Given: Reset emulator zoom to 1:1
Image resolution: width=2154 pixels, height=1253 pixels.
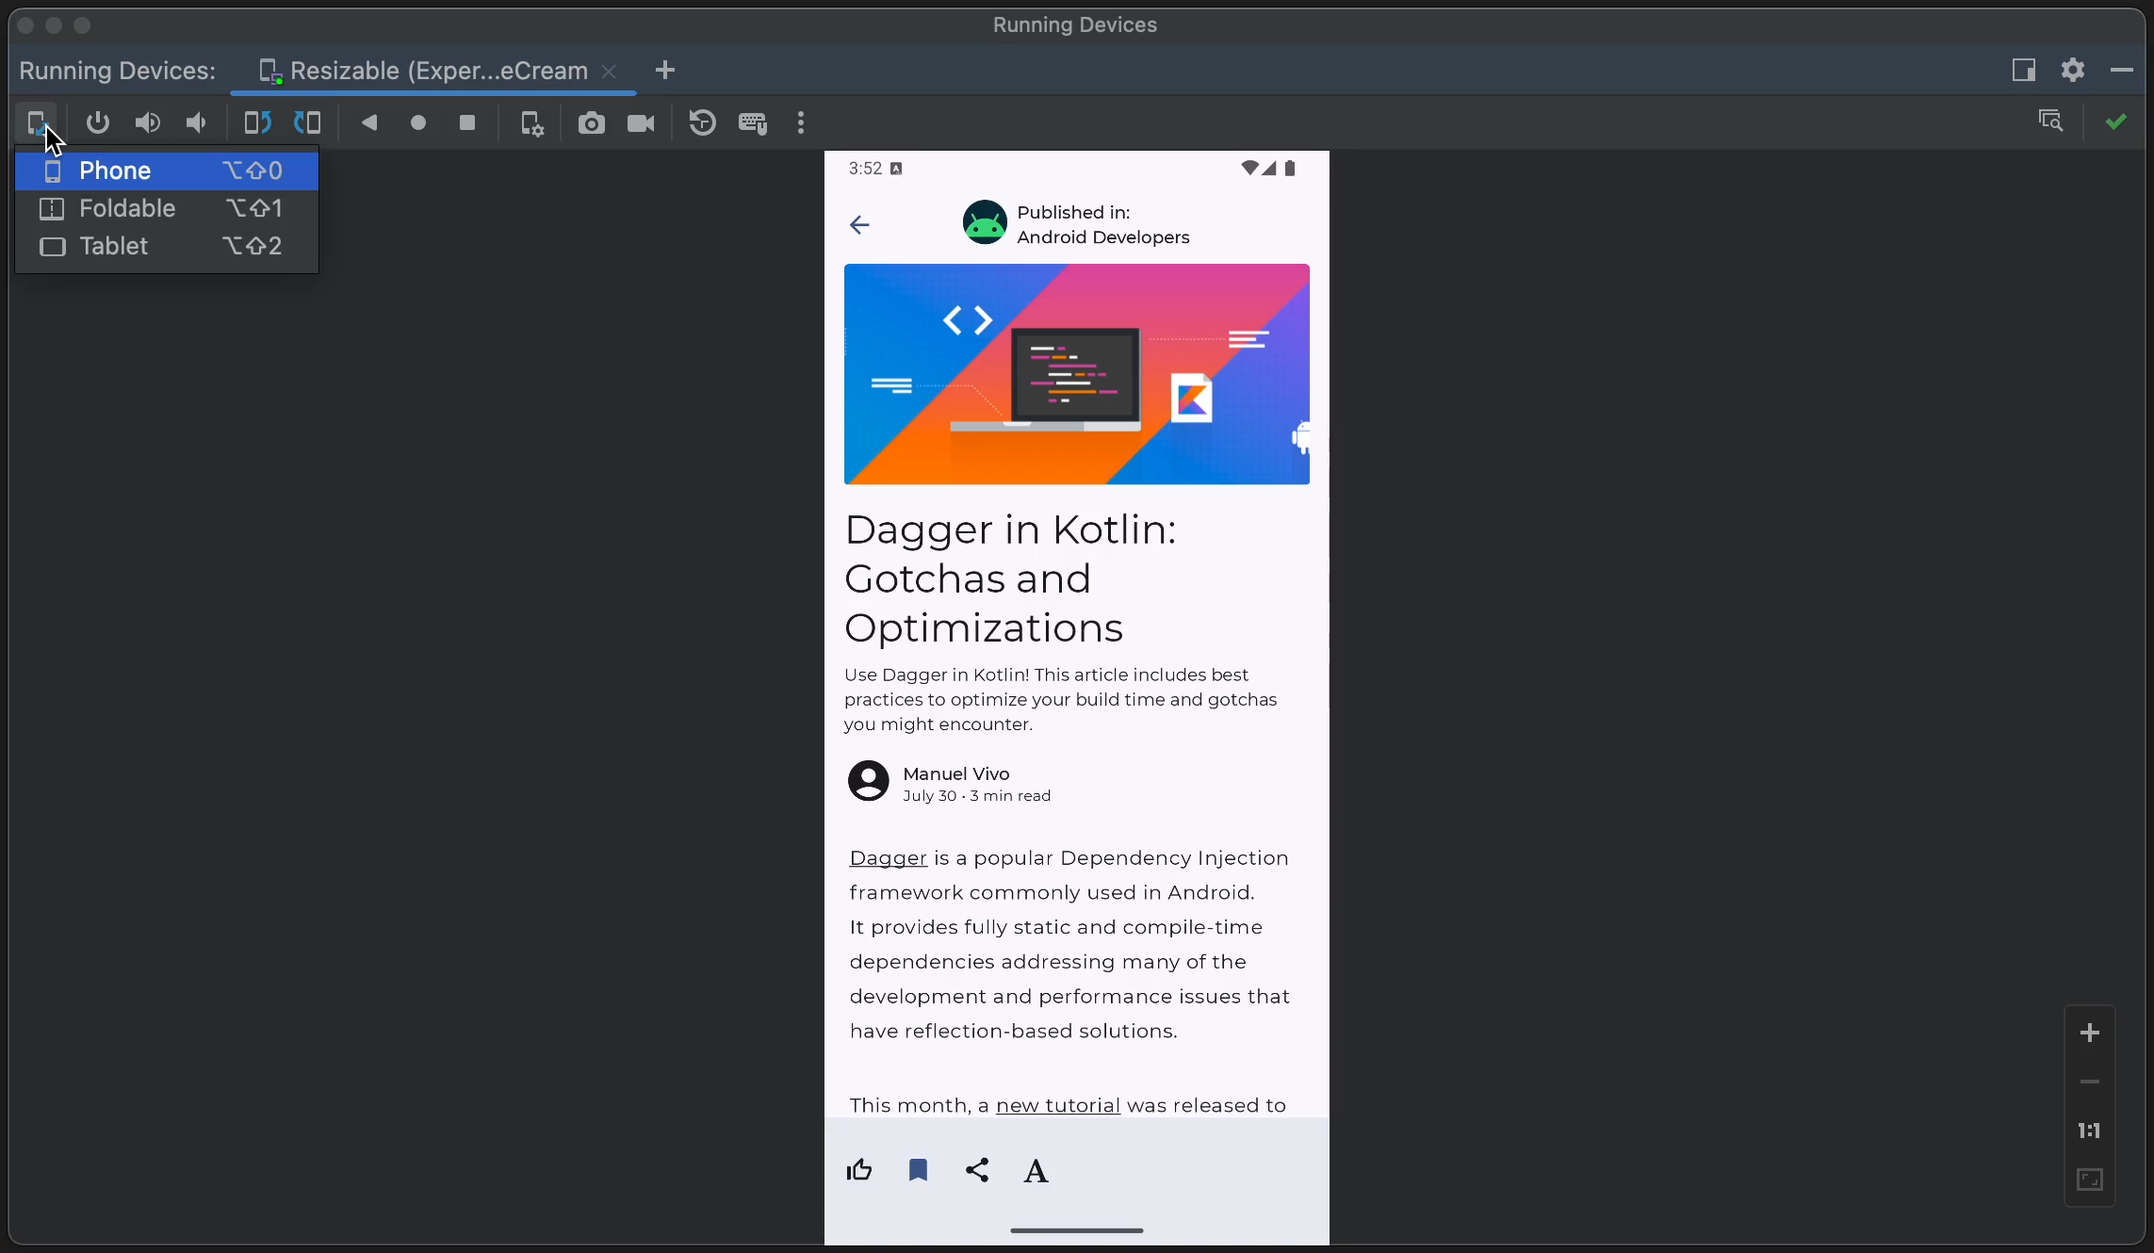Looking at the screenshot, I should tap(2089, 1130).
